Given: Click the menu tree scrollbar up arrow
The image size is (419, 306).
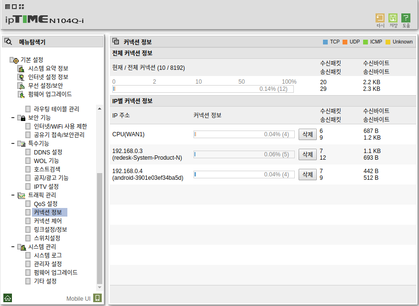Looking at the screenshot, I should [x=99, y=109].
